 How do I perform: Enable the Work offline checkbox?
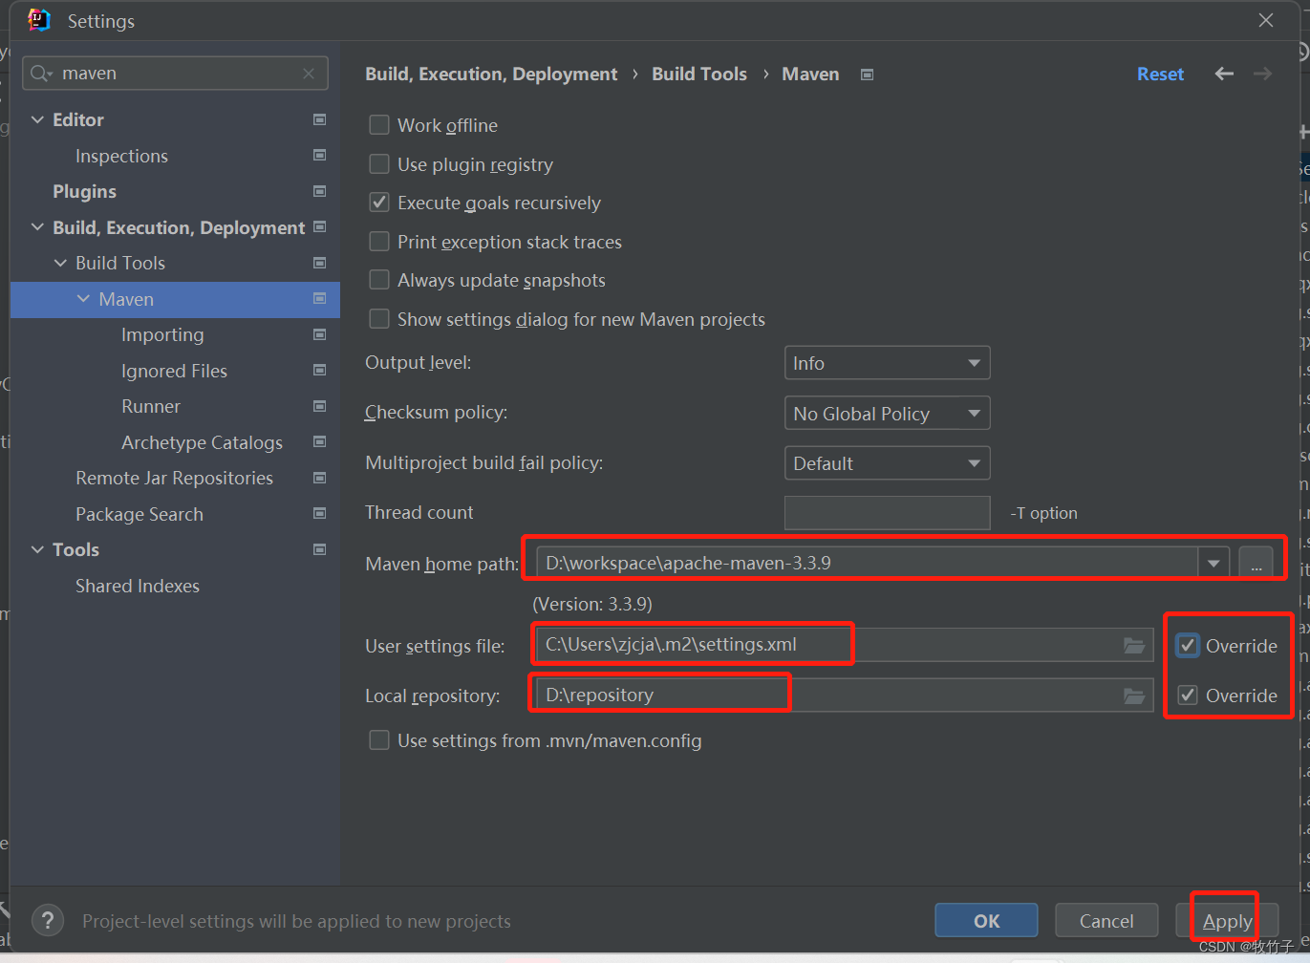click(x=379, y=125)
